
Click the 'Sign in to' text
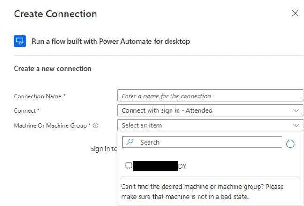tap(104, 149)
